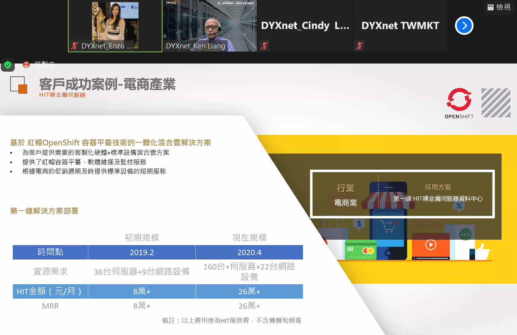Click the 2019.2 table cell

coord(142,252)
